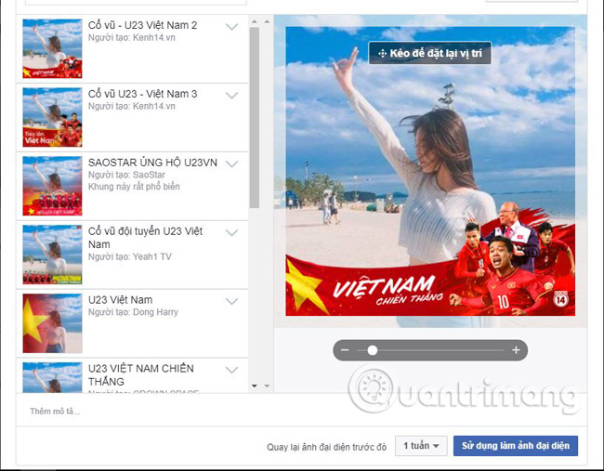Screen dimensions: 604x471
Task: Click the zoom slider handle
Action: (x=372, y=350)
